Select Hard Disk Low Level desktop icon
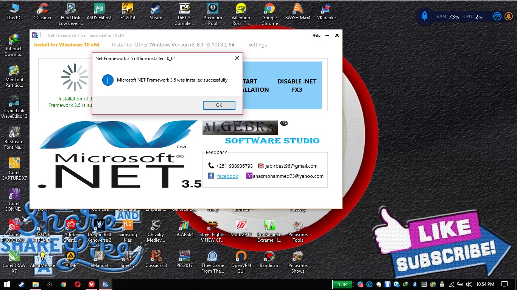The height and width of the screenshot is (290, 517). pyautogui.click(x=71, y=14)
